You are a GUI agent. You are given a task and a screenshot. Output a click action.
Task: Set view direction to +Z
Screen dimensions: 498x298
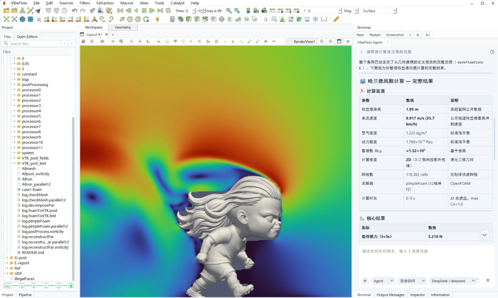click(x=78, y=19)
